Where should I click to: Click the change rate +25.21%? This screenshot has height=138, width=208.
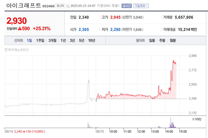(42, 28)
